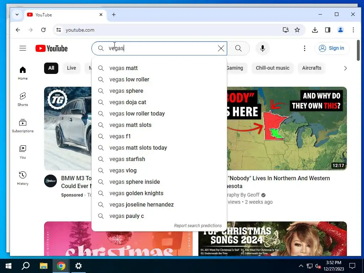Click Report search predictions link
This screenshot has width=364, height=273.
point(198,226)
